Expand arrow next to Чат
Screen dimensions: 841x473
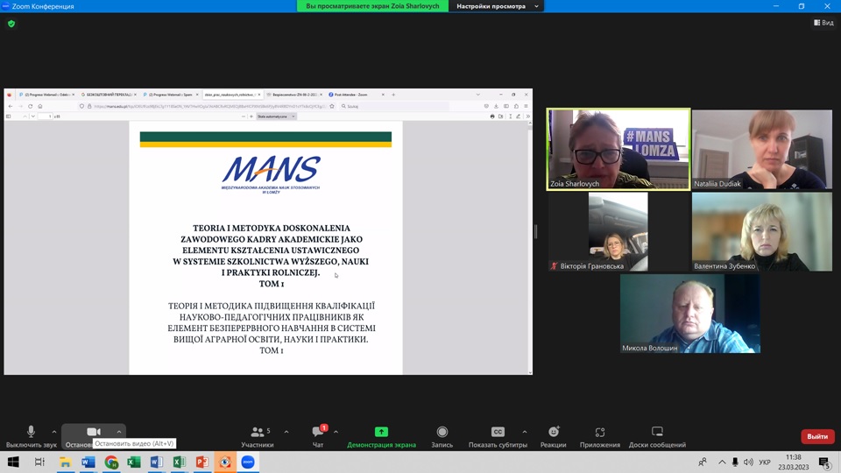[336, 432]
